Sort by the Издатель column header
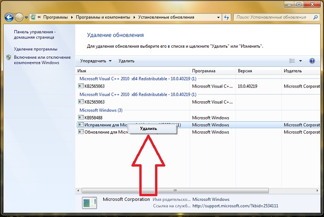This screenshot has width=324, height=217. [301, 71]
